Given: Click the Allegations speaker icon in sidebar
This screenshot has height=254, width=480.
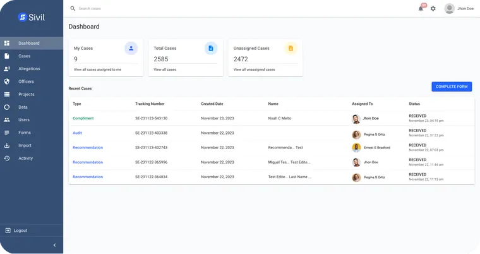Looking at the screenshot, I should [x=7, y=69].
